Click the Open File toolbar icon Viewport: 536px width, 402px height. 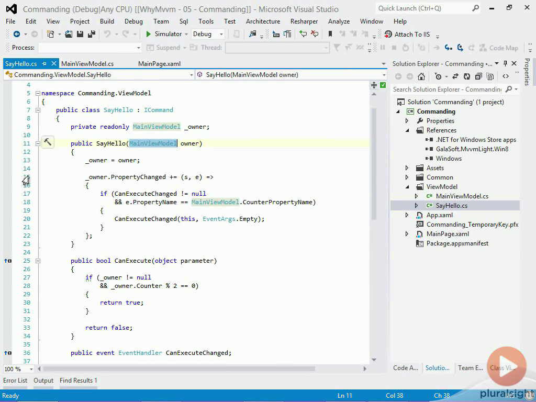pos(69,34)
